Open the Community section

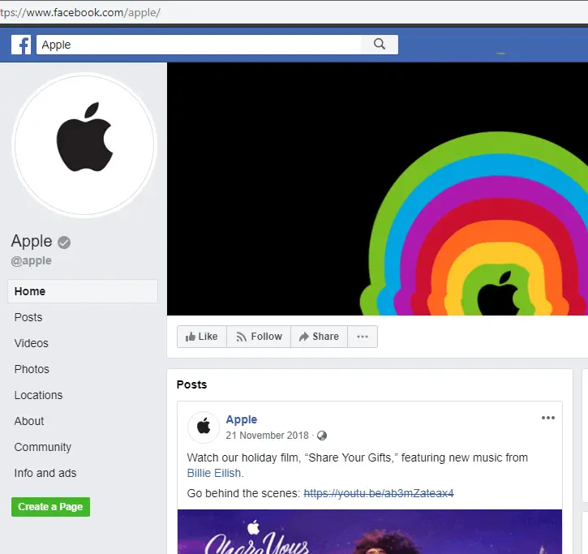(x=43, y=447)
